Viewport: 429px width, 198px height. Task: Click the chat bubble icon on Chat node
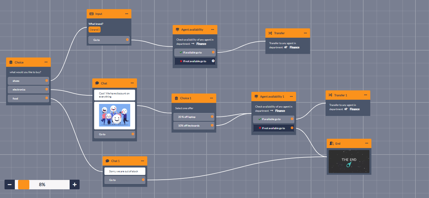(x=97, y=83)
